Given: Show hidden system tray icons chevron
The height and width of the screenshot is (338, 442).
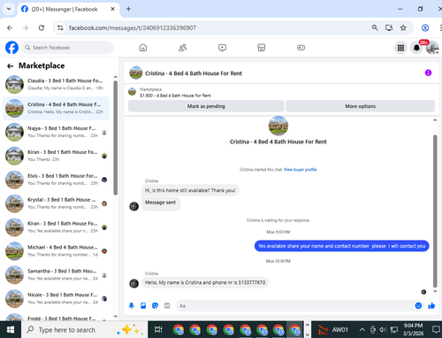Looking at the screenshot, I should click(x=362, y=329).
